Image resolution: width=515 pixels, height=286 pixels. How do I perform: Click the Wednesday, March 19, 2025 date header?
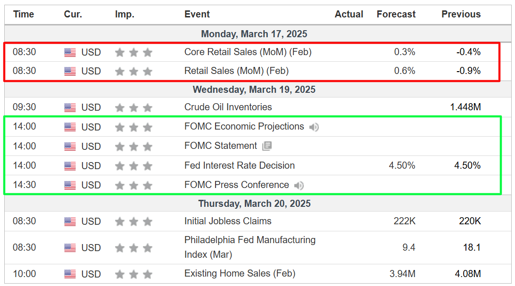click(254, 90)
